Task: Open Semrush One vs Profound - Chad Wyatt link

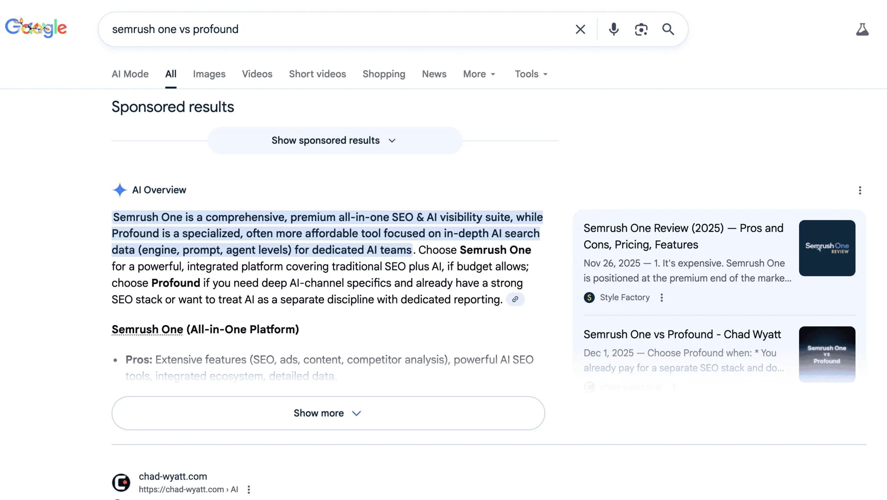Action: pyautogui.click(x=682, y=334)
